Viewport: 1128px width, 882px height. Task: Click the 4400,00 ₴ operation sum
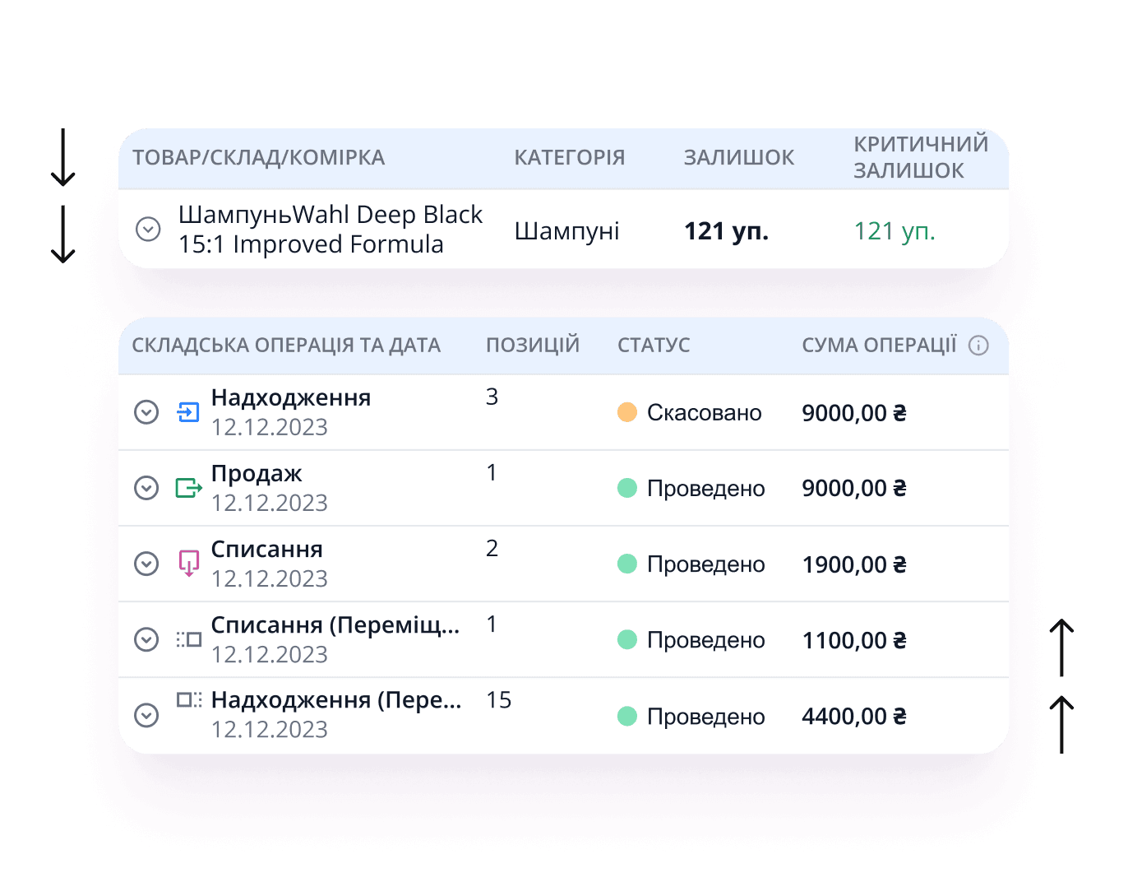click(853, 717)
